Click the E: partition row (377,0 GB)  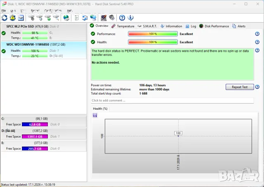43,146
